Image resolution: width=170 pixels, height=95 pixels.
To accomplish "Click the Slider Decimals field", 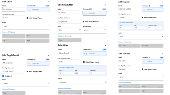I will tap(98, 73).
